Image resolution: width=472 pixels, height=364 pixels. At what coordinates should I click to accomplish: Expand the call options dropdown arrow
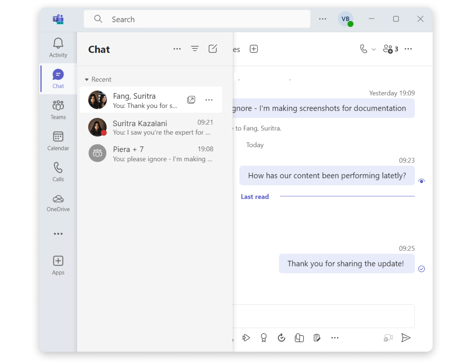[374, 49]
